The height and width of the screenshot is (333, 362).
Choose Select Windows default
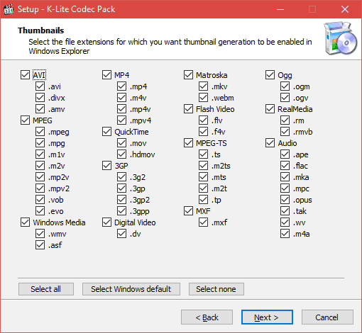[x=131, y=289]
